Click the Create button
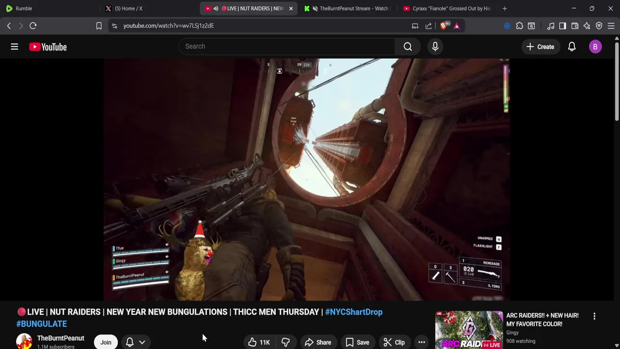The width and height of the screenshot is (620, 349). coord(540,47)
